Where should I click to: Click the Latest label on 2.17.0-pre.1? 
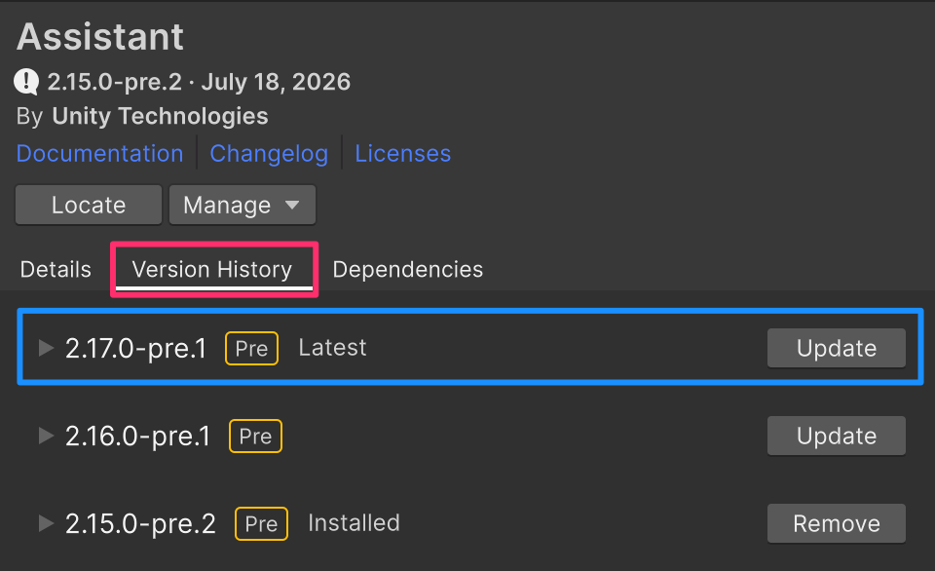333,347
